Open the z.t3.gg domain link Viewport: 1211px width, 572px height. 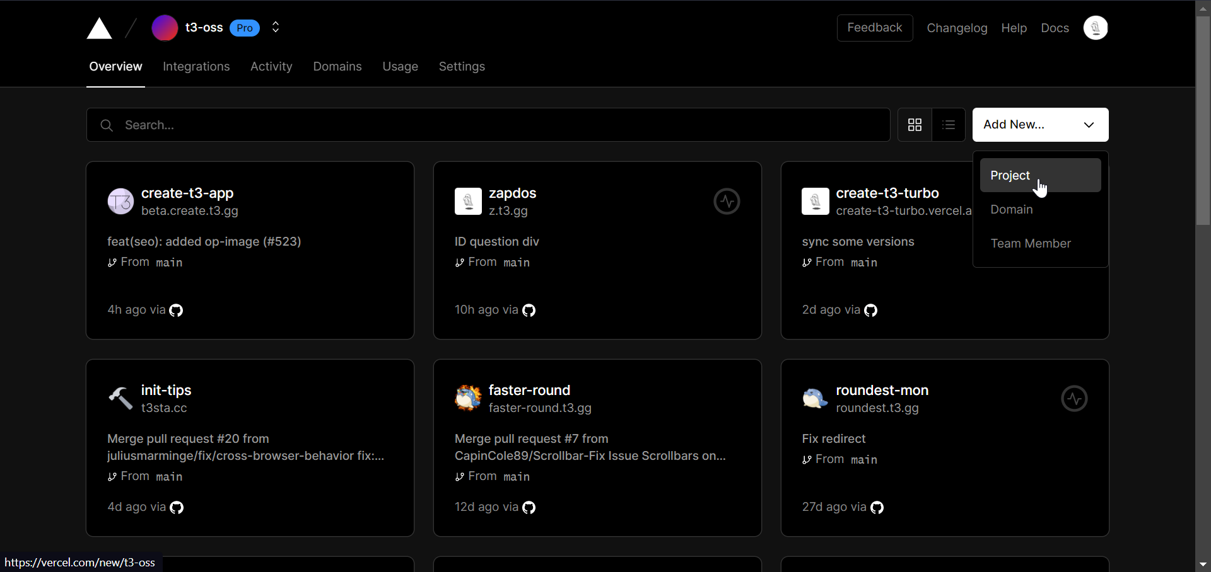pyautogui.click(x=510, y=211)
